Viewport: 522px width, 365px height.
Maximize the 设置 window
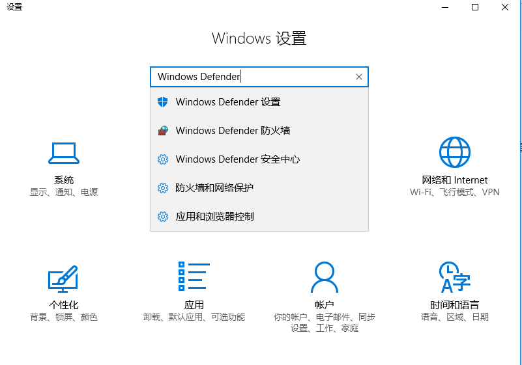pos(475,7)
